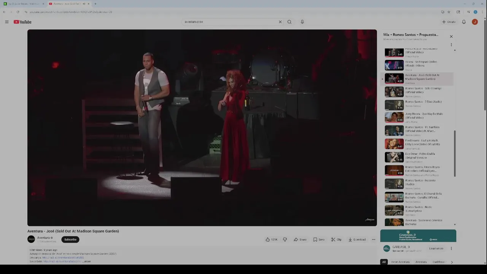Play Romeo Santos - Incesto (Audio)
The height and width of the screenshot is (274, 487).
click(x=418, y=184)
